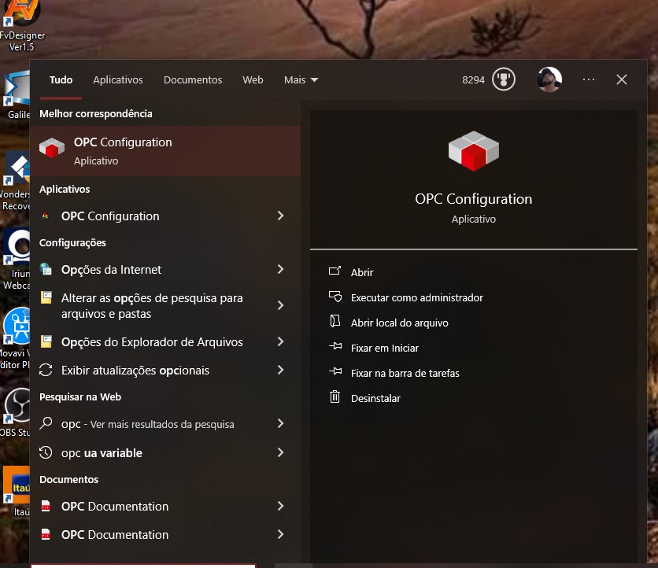Open the user profile avatar

pyautogui.click(x=549, y=79)
